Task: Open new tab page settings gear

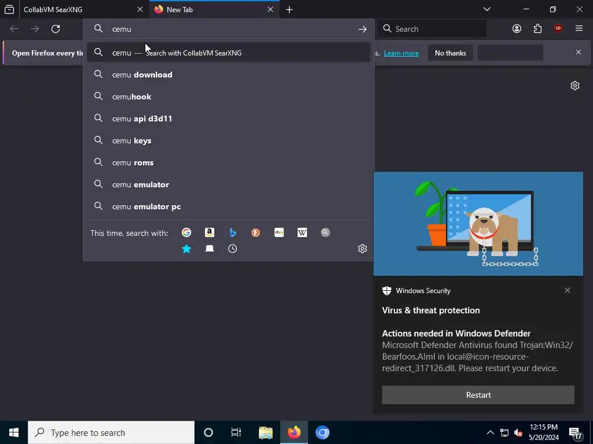Action: click(575, 86)
